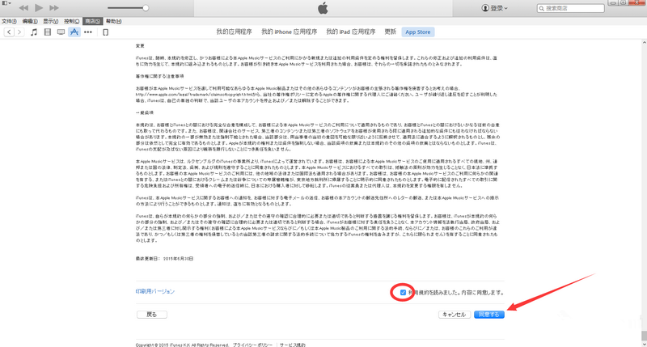Switch to the Movies library icon
Screen dimensions: 647x347
(48, 32)
